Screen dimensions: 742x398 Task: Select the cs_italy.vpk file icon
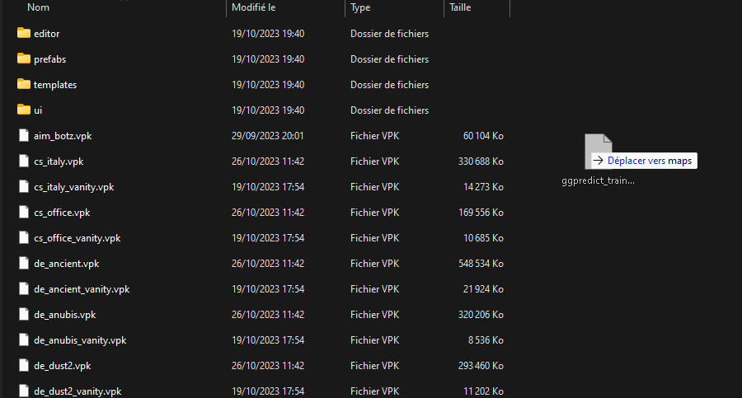click(24, 162)
